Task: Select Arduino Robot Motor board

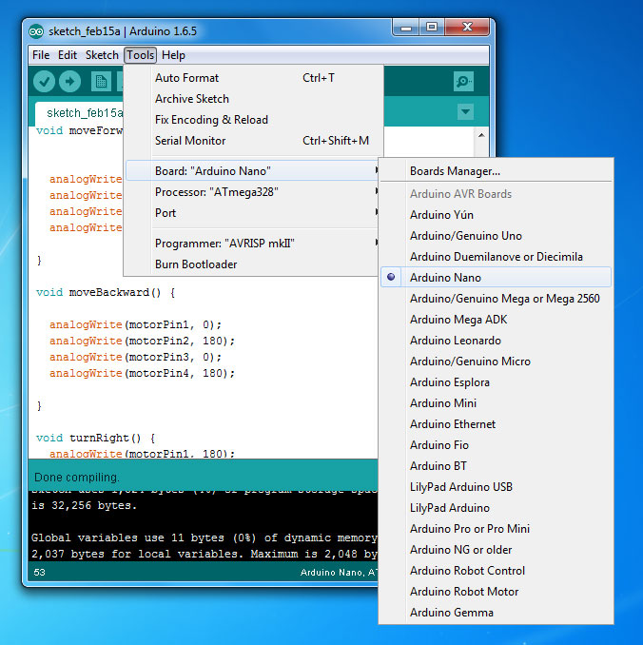Action: (x=496, y=592)
